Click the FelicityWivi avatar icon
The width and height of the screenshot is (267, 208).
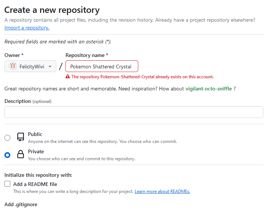(13, 67)
